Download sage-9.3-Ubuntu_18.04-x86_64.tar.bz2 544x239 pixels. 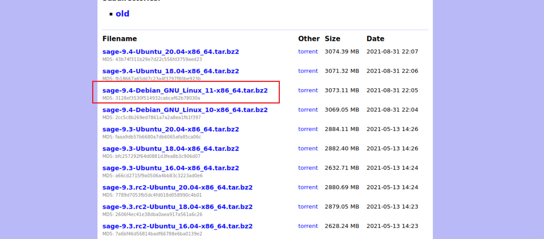pyautogui.click(x=171, y=149)
